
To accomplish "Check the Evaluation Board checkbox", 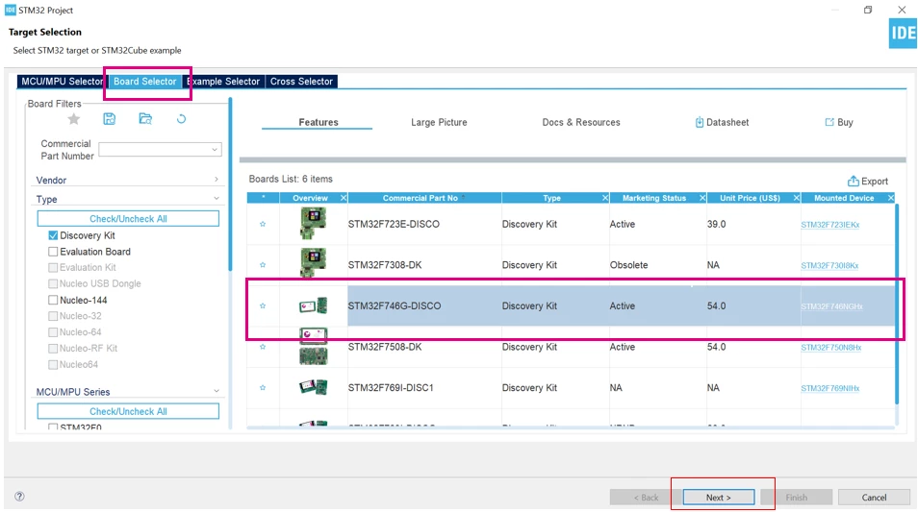I will coord(53,252).
